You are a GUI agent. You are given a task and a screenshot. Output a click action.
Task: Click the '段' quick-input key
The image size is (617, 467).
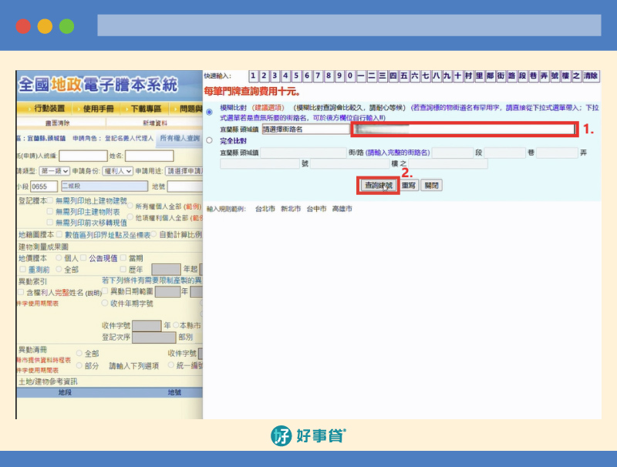523,76
